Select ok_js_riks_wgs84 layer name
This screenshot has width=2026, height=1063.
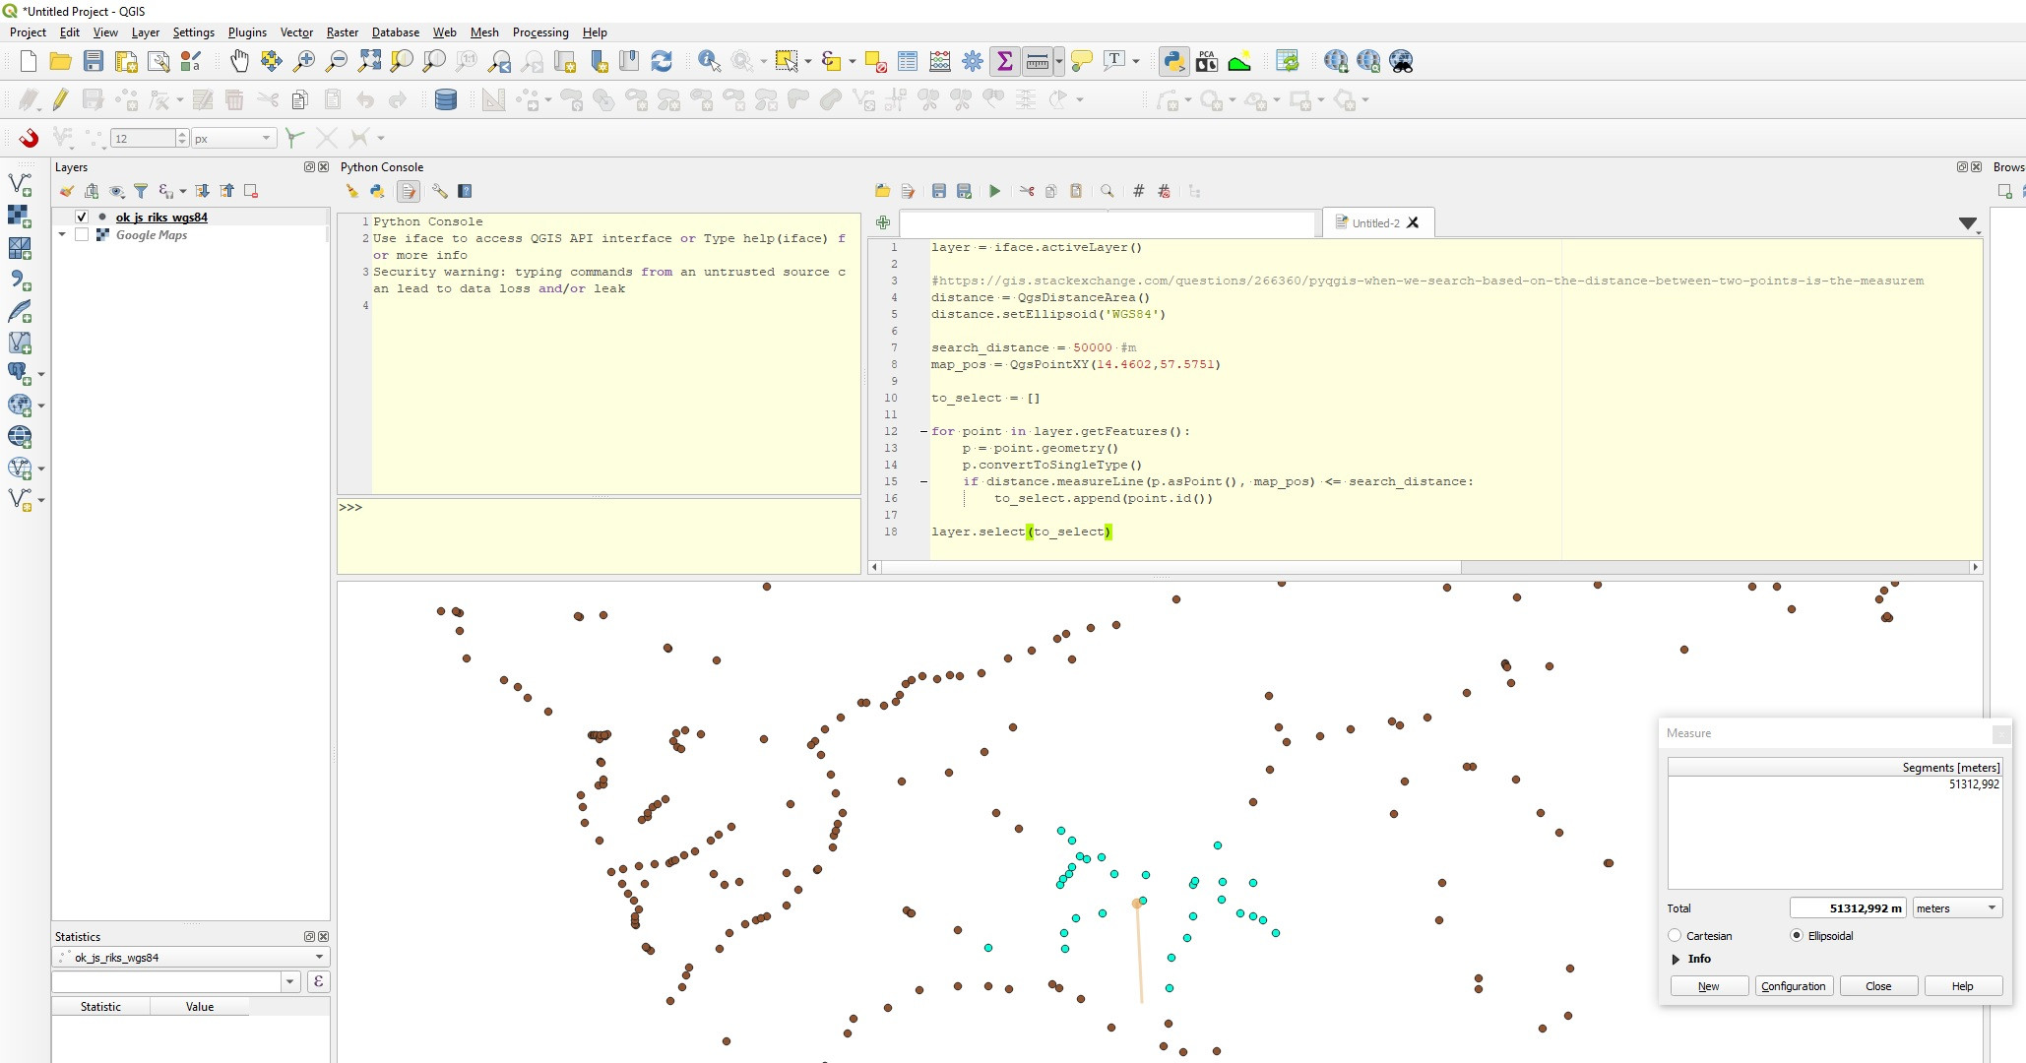point(161,218)
